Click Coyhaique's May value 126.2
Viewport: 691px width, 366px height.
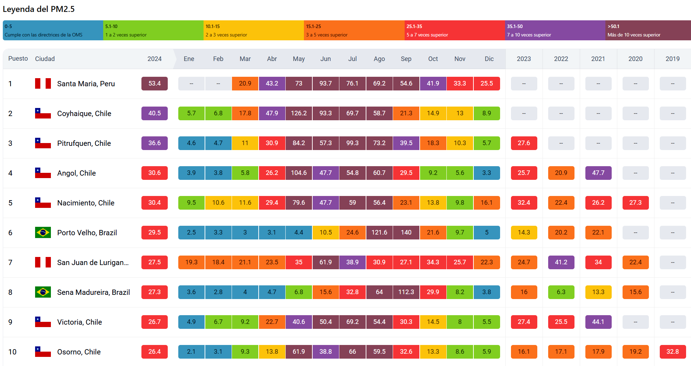tap(299, 113)
